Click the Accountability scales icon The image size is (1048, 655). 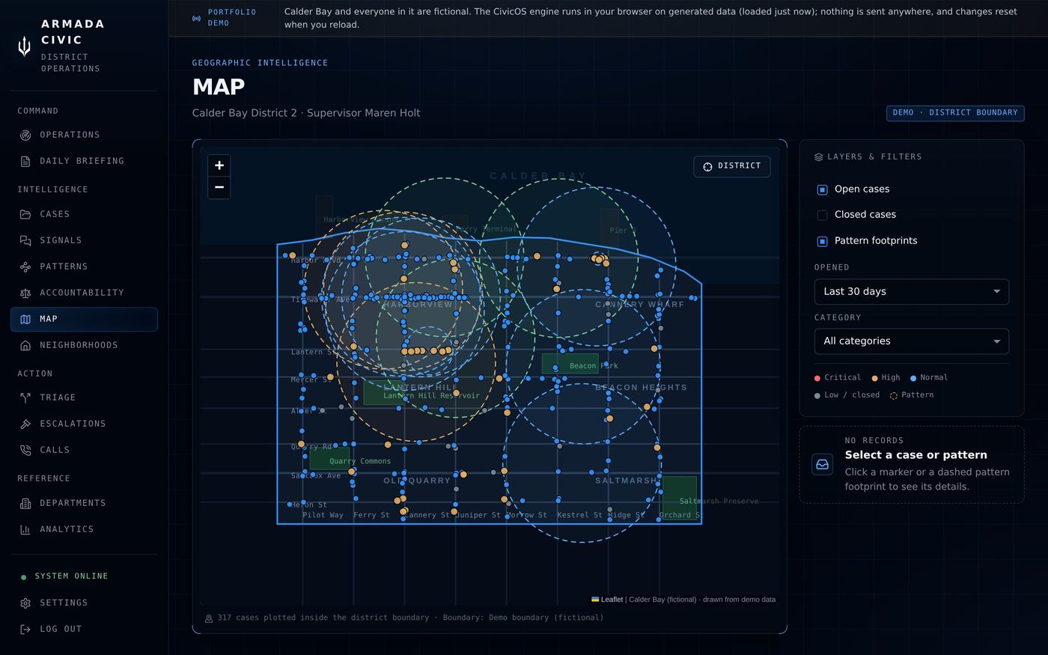tap(25, 293)
